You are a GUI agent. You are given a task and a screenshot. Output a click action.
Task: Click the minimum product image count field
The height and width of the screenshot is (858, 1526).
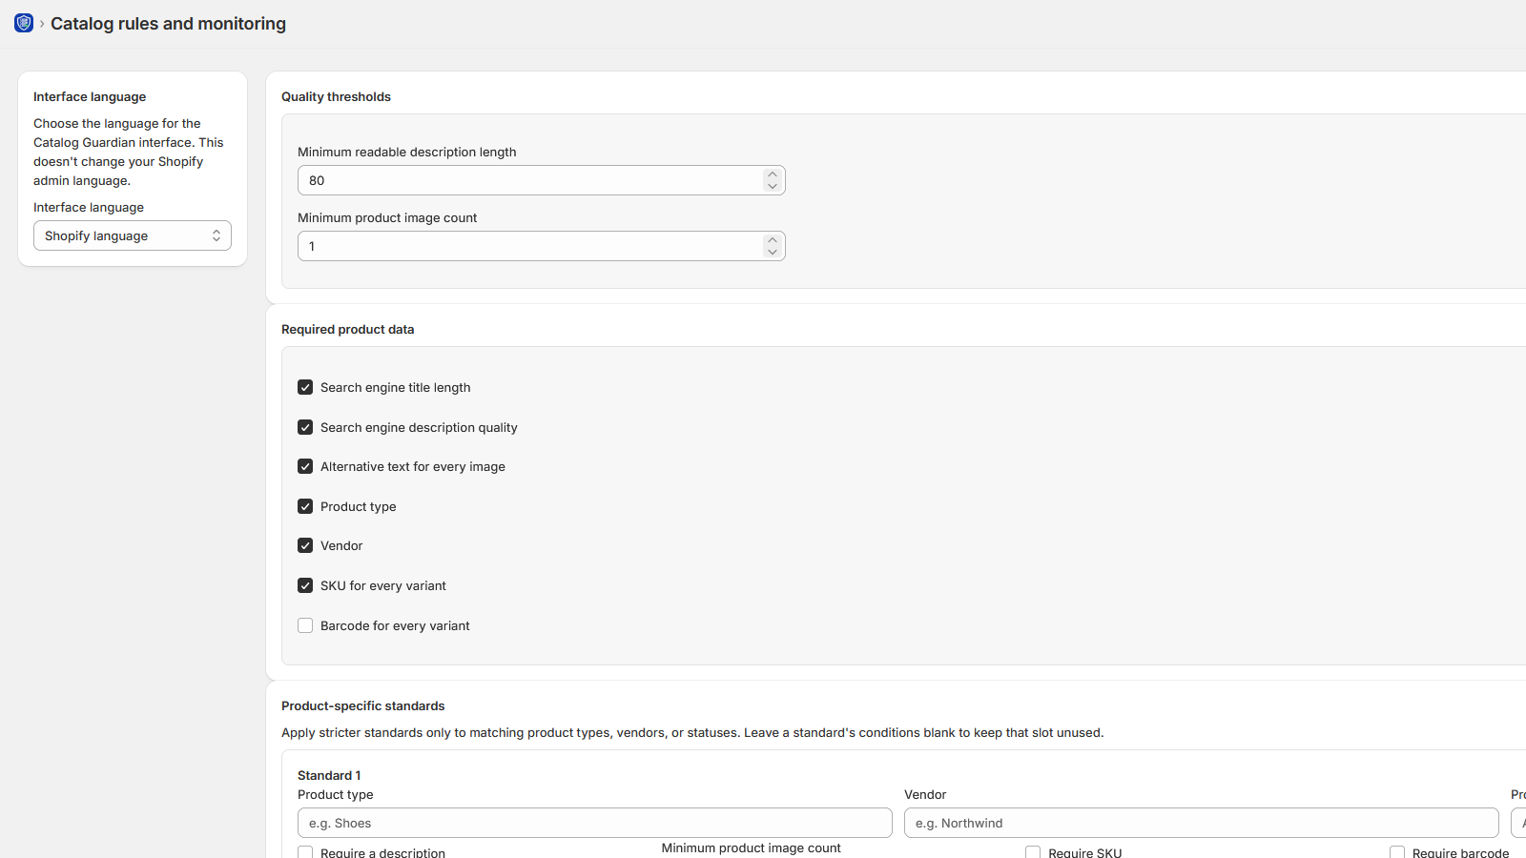530,246
